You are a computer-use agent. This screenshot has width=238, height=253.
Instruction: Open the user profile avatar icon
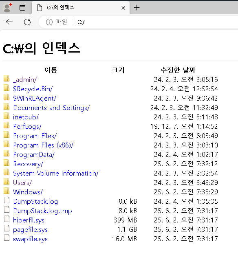pyautogui.click(x=7, y=8)
